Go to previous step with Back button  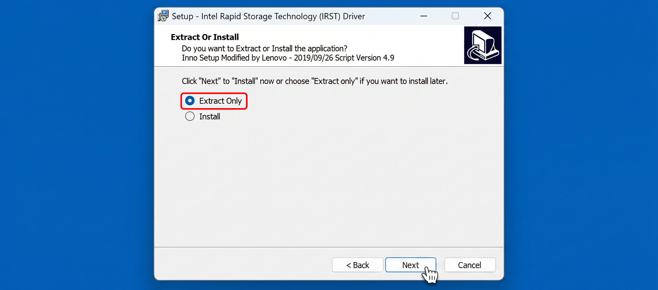(x=358, y=265)
